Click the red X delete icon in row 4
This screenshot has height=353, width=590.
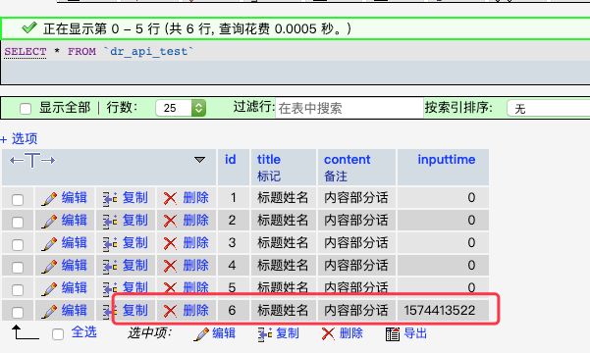click(x=170, y=266)
